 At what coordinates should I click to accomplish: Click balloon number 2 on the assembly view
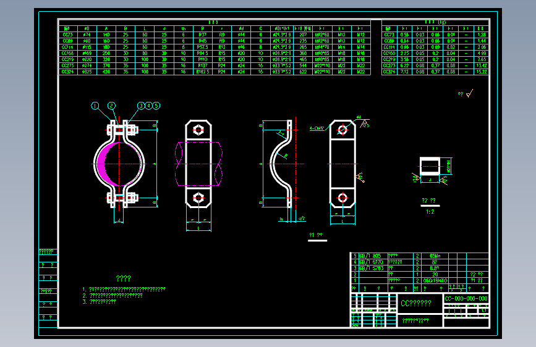pyautogui.click(x=111, y=106)
